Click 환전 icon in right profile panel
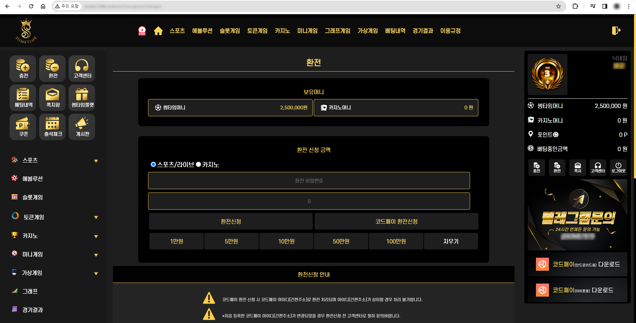This screenshot has height=323, width=636. [557, 167]
